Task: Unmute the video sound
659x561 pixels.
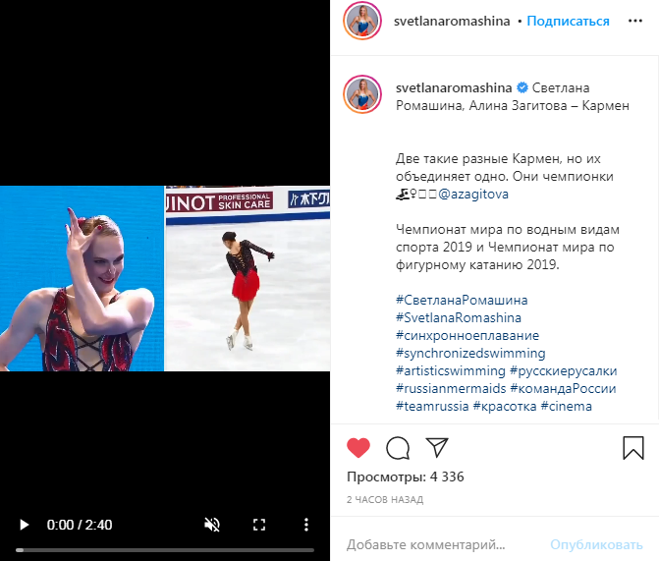Action: pos(212,525)
